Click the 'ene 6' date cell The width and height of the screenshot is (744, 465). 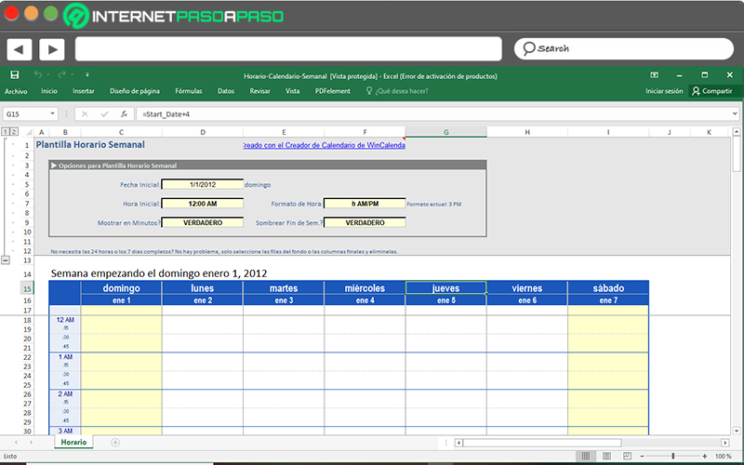pos(527,300)
